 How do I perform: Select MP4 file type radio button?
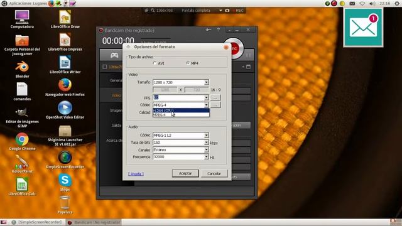click(x=188, y=63)
